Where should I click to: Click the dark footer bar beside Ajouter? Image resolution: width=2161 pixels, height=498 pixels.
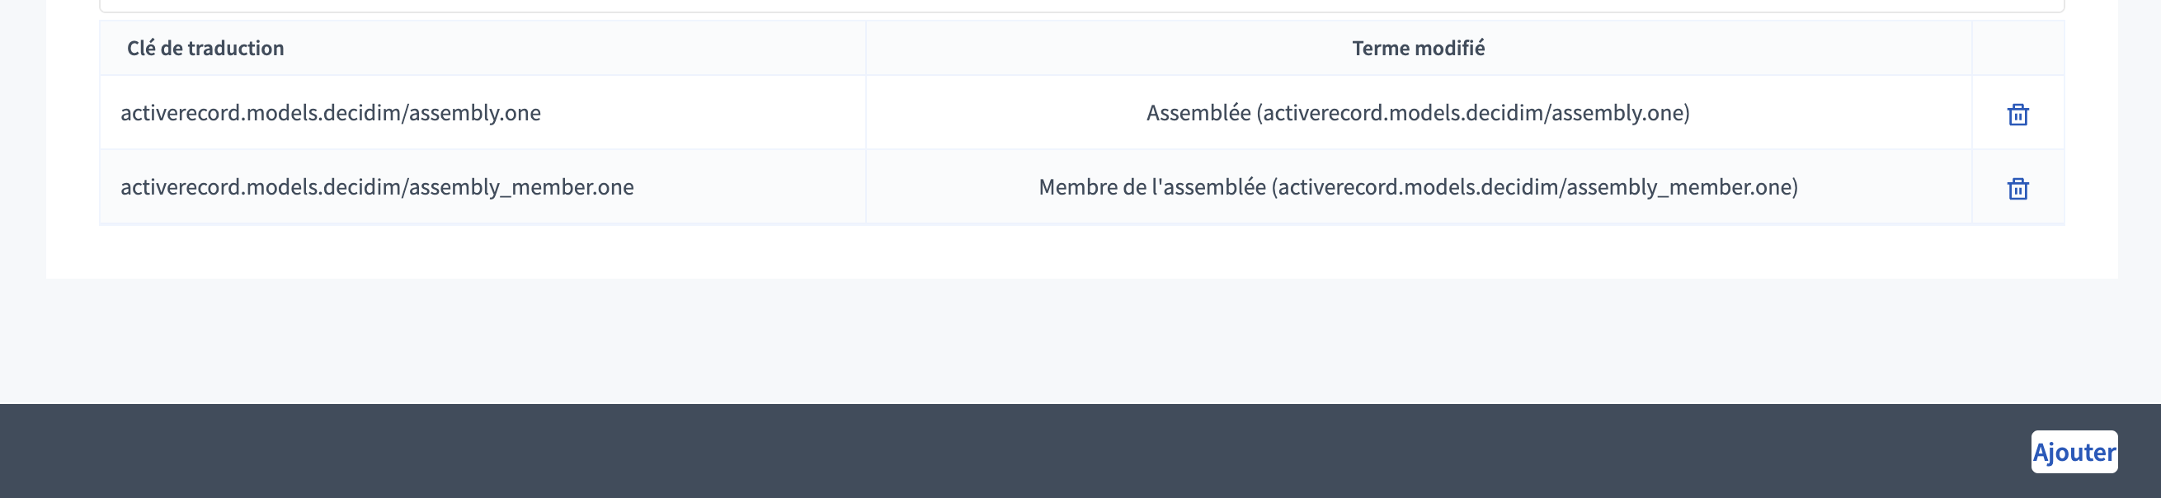pos(1006,451)
